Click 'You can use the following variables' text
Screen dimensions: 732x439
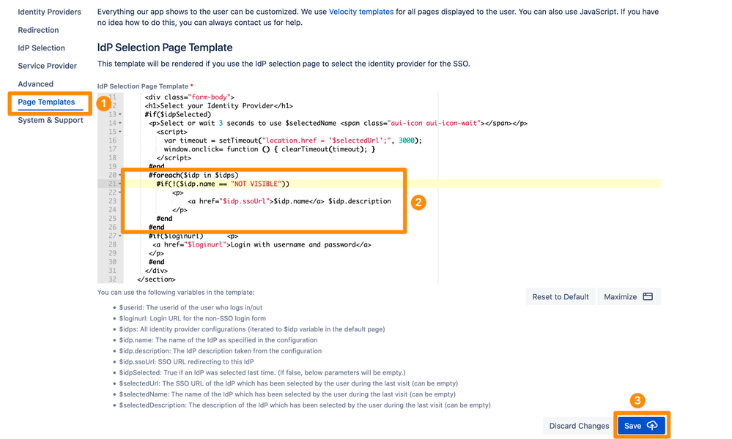(176, 293)
